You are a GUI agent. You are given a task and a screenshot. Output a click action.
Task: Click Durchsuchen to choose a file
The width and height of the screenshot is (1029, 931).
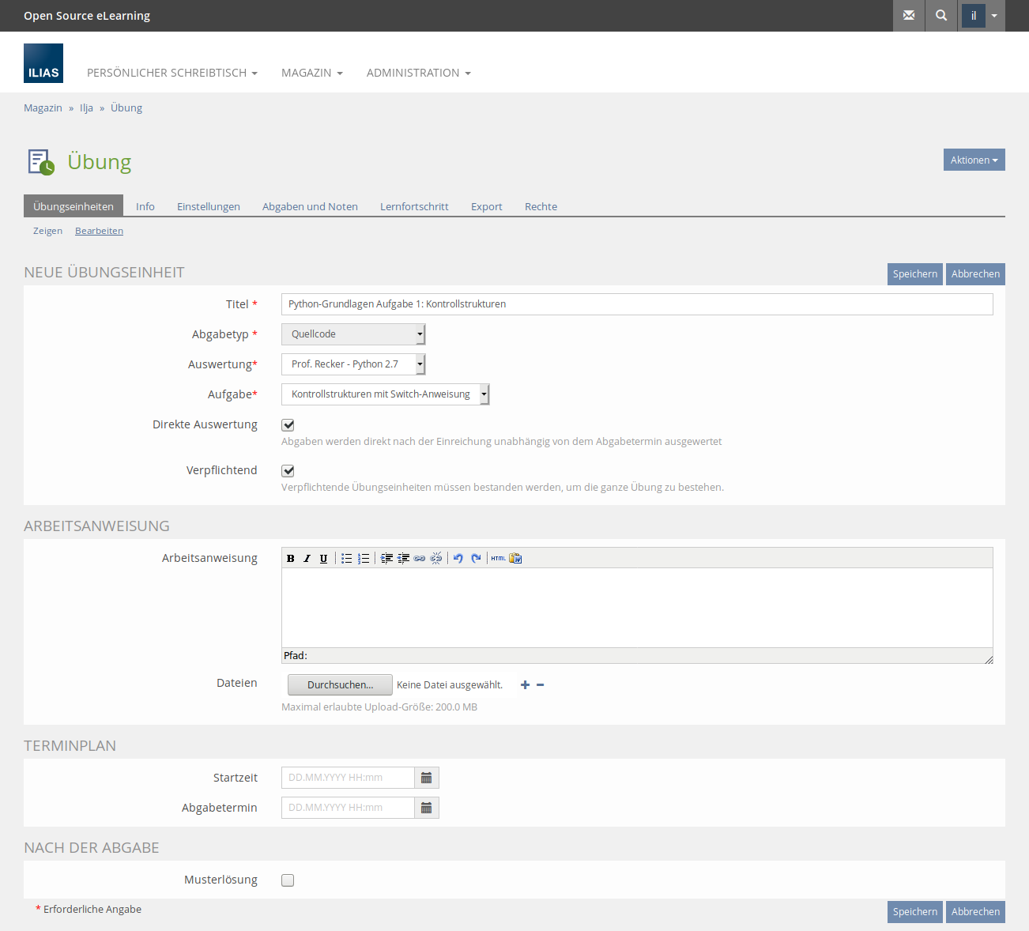340,685
